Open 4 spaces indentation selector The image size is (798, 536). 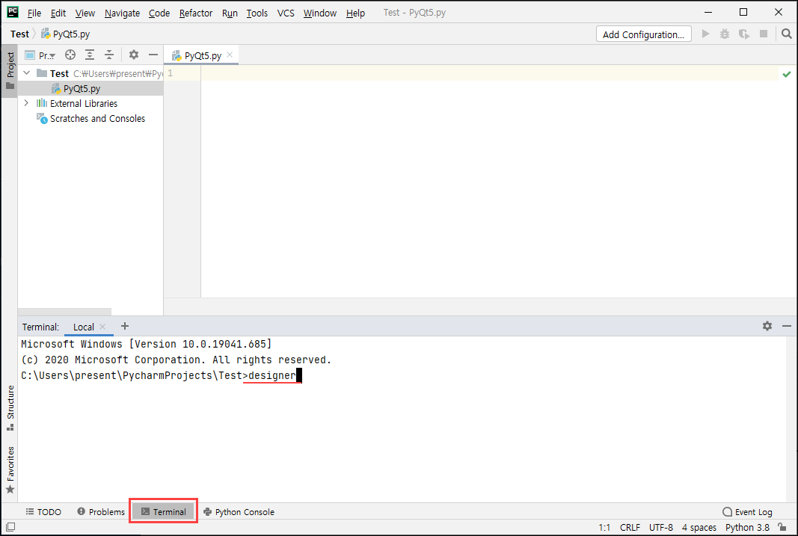pos(699,527)
